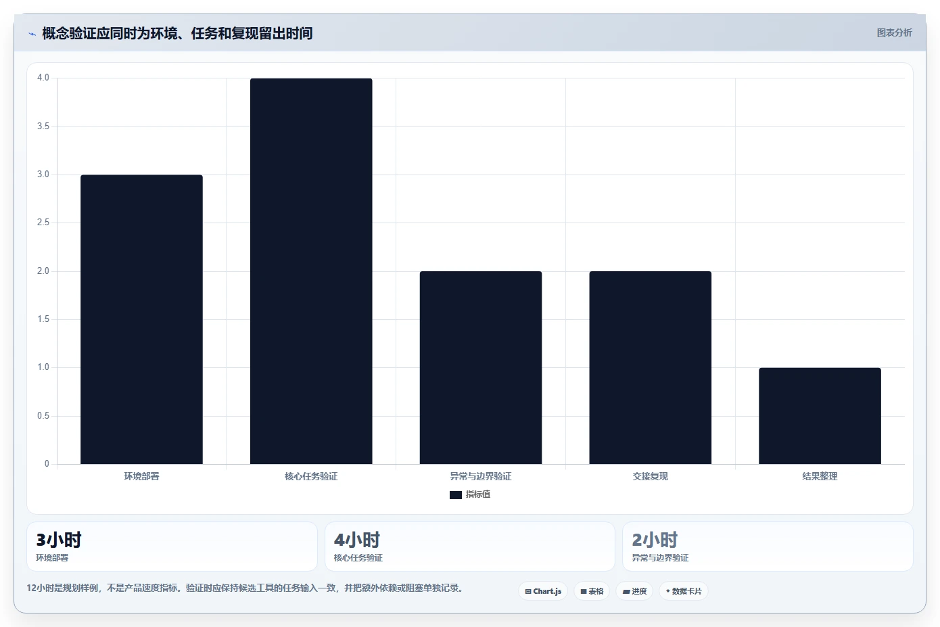Click the 表格 tag chip
Viewport: 940px width, 627px height.
click(592, 591)
